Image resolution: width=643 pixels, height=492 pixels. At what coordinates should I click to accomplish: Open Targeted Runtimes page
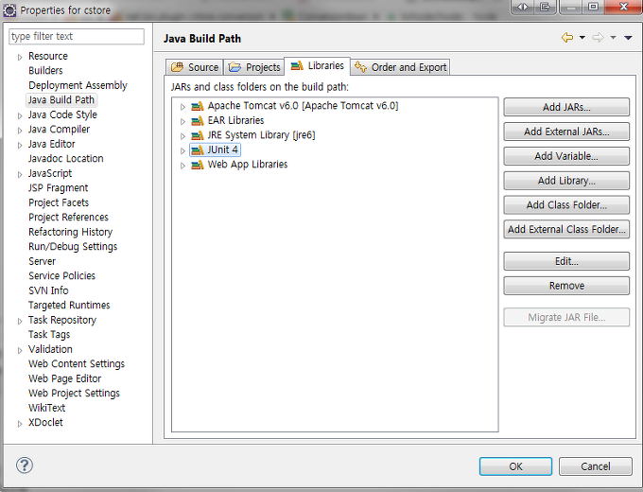point(69,306)
